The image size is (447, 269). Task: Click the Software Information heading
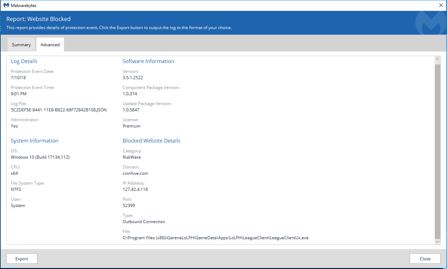point(148,61)
